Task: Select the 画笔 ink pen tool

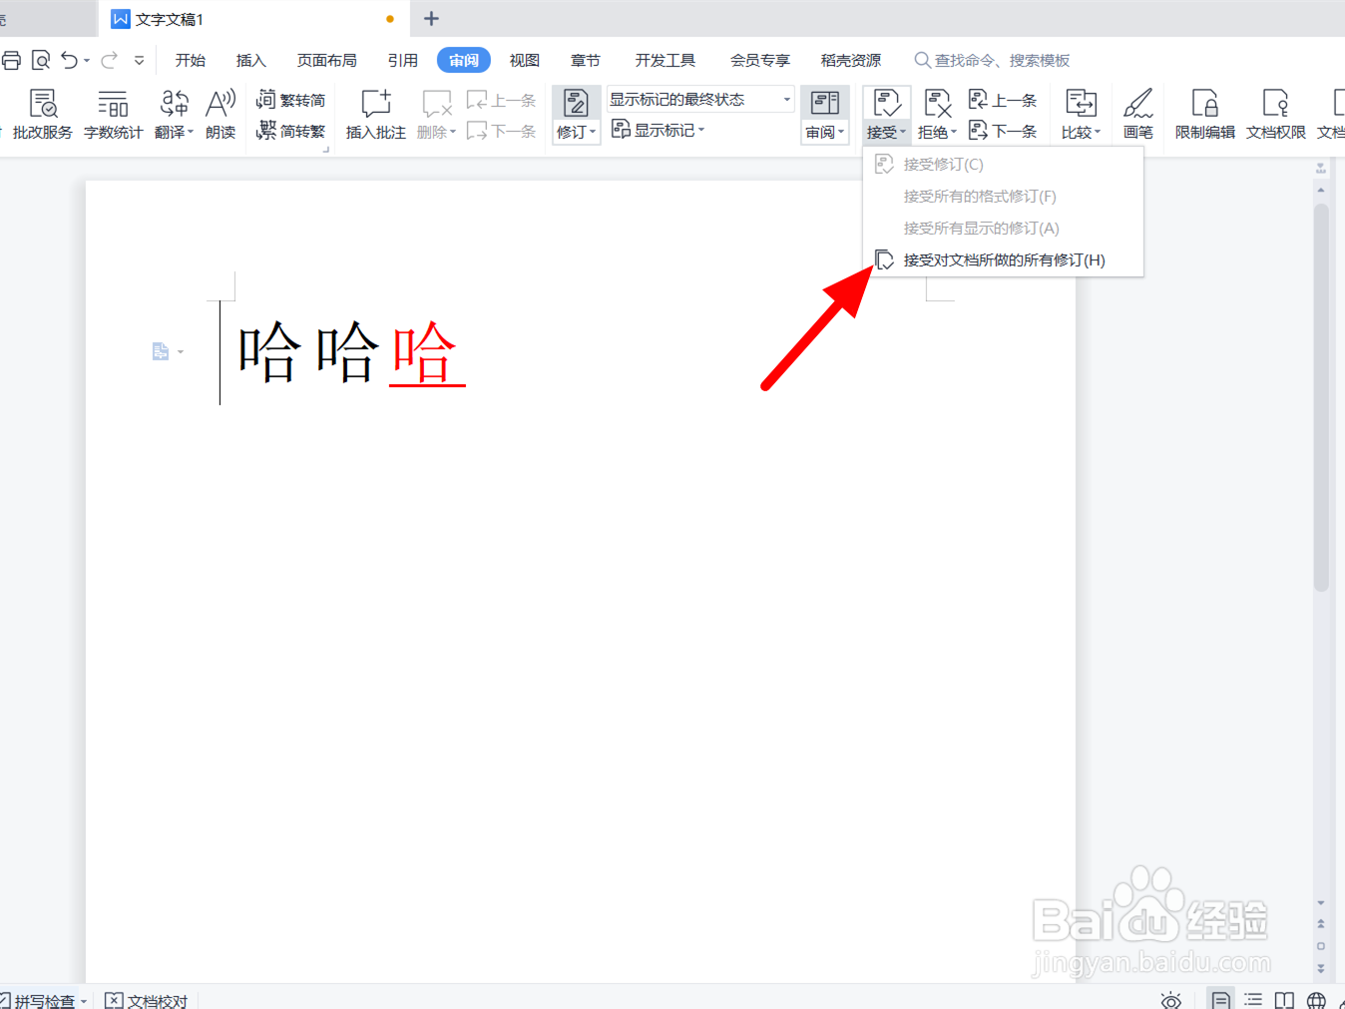Action: coord(1138,115)
